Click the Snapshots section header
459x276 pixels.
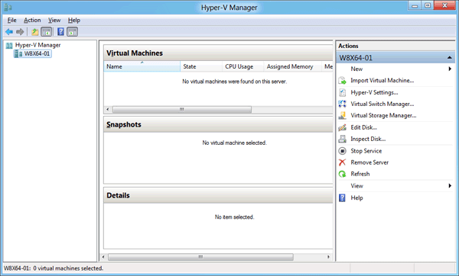tap(218, 124)
